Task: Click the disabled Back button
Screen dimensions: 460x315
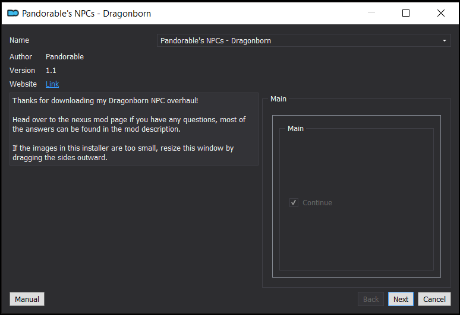Action: click(371, 299)
